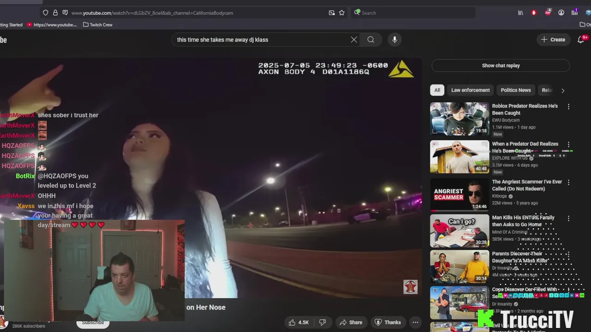Open options menu for Angriest Scammer video
591x332 pixels.
(x=568, y=182)
